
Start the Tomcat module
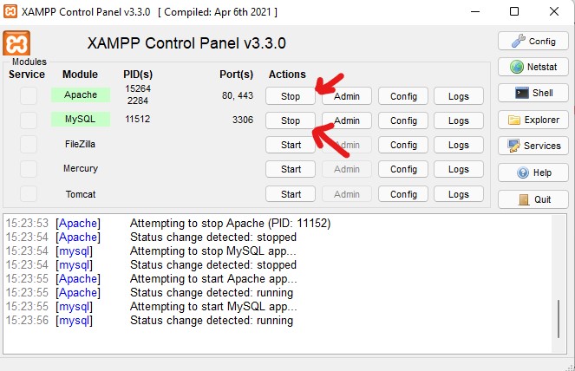(x=291, y=194)
